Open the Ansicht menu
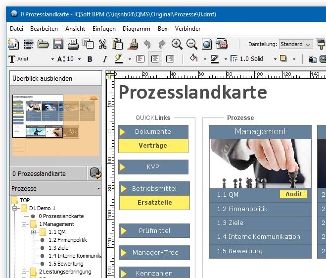The width and height of the screenshot is (326, 278). click(75, 29)
